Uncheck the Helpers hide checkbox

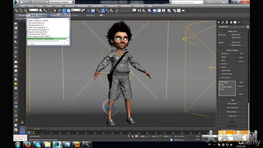220,67
